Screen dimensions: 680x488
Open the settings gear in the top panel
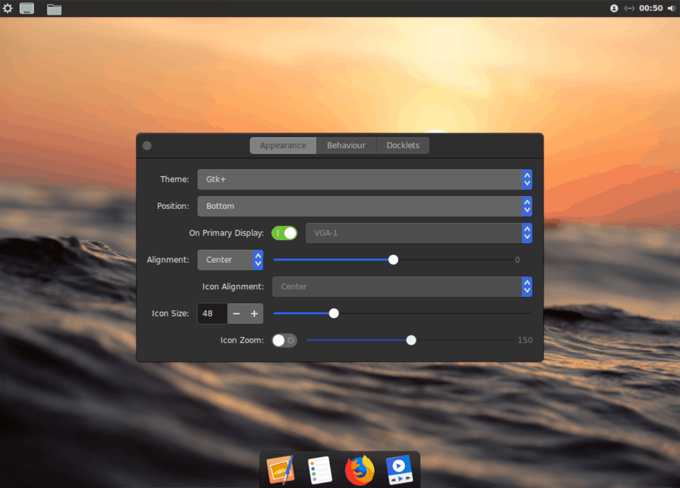point(8,8)
